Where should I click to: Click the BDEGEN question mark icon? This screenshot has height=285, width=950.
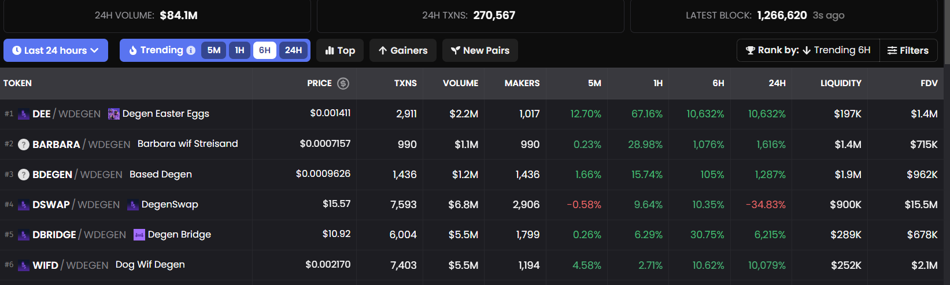point(24,175)
